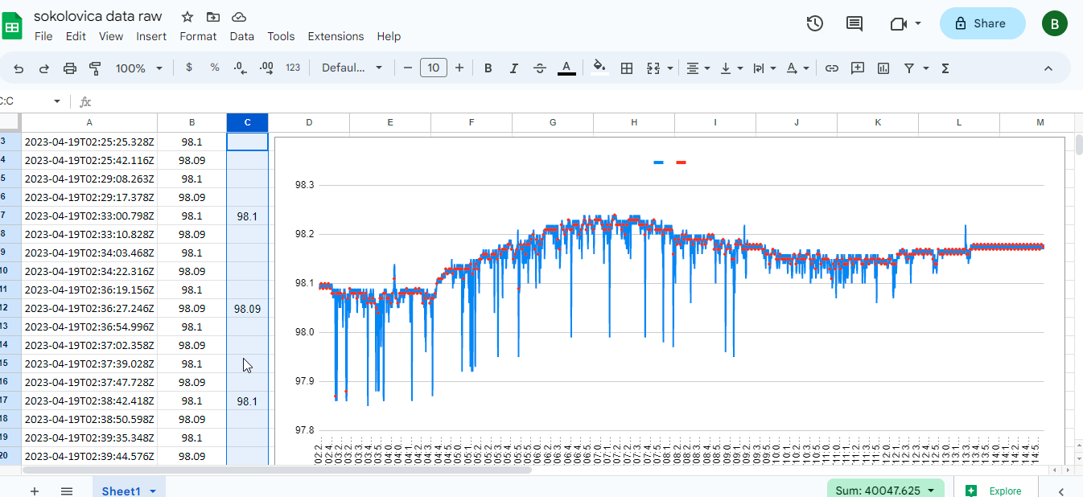The width and height of the screenshot is (1083, 497).
Task: Toggle strikethrough formatting
Action: tap(540, 68)
